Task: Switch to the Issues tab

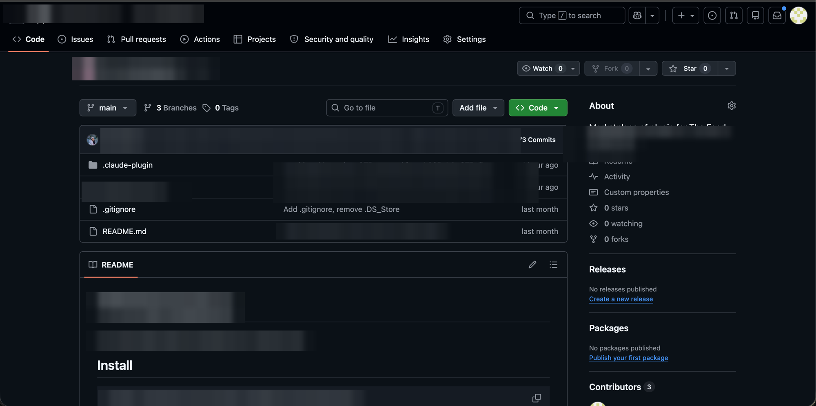Action: [75, 39]
